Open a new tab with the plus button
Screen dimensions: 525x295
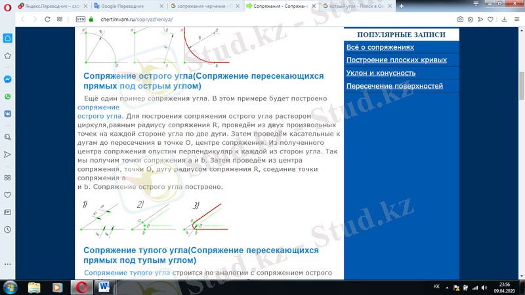point(401,7)
